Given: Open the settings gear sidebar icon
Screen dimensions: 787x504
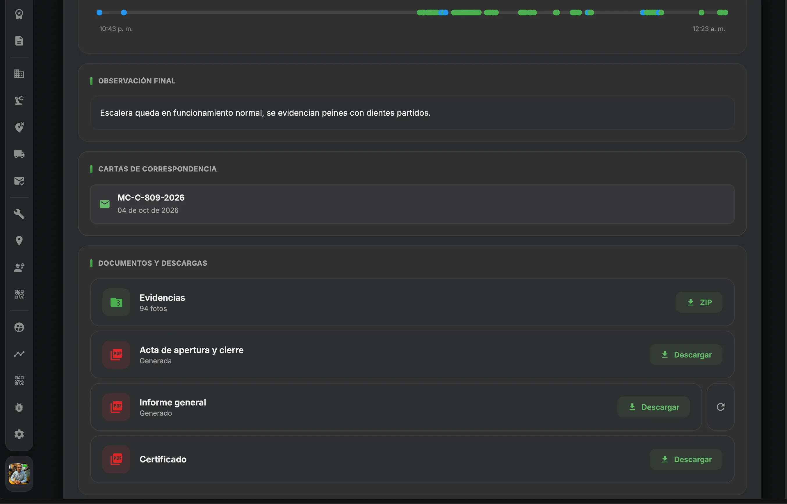Looking at the screenshot, I should pos(19,434).
